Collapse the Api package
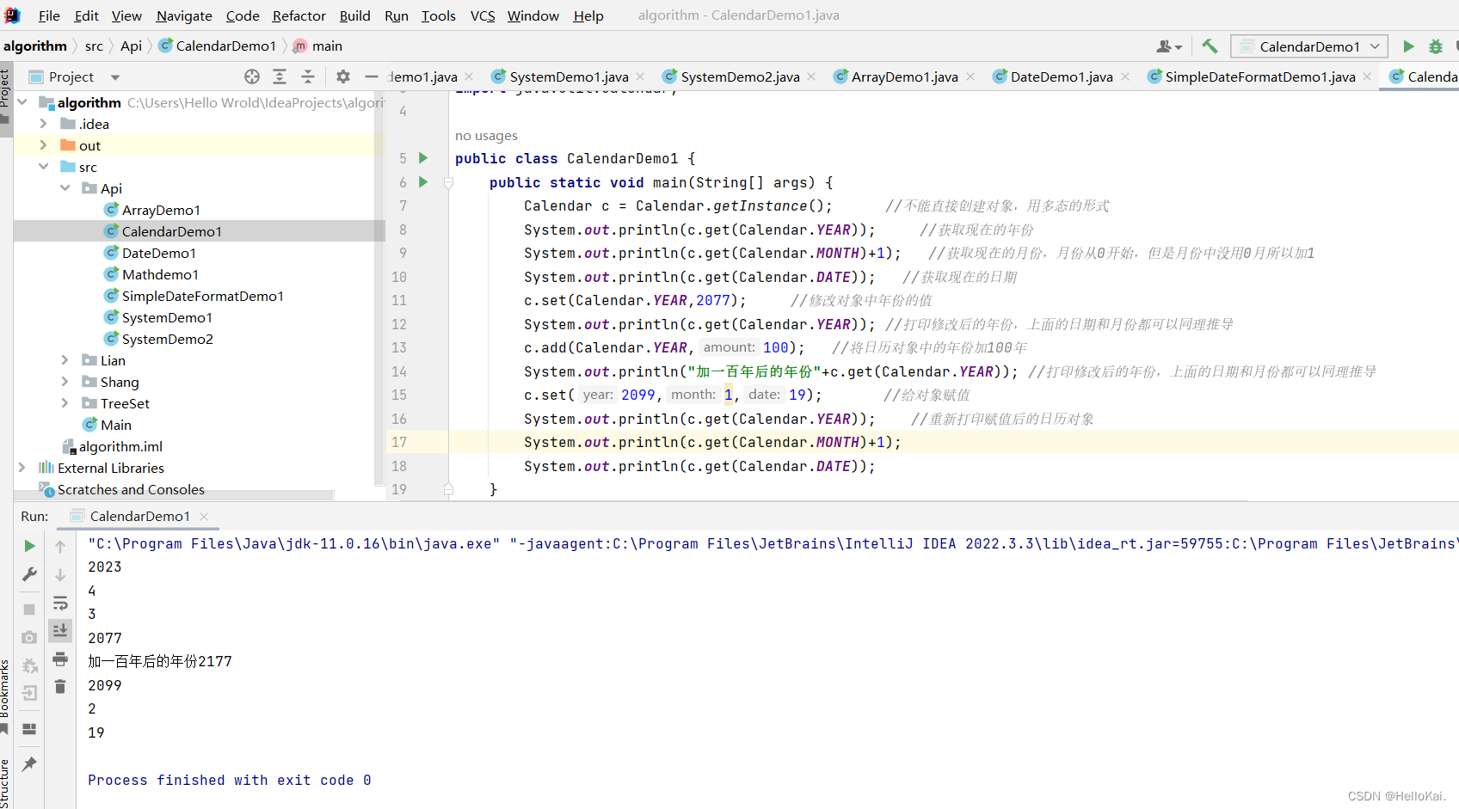 coord(65,188)
